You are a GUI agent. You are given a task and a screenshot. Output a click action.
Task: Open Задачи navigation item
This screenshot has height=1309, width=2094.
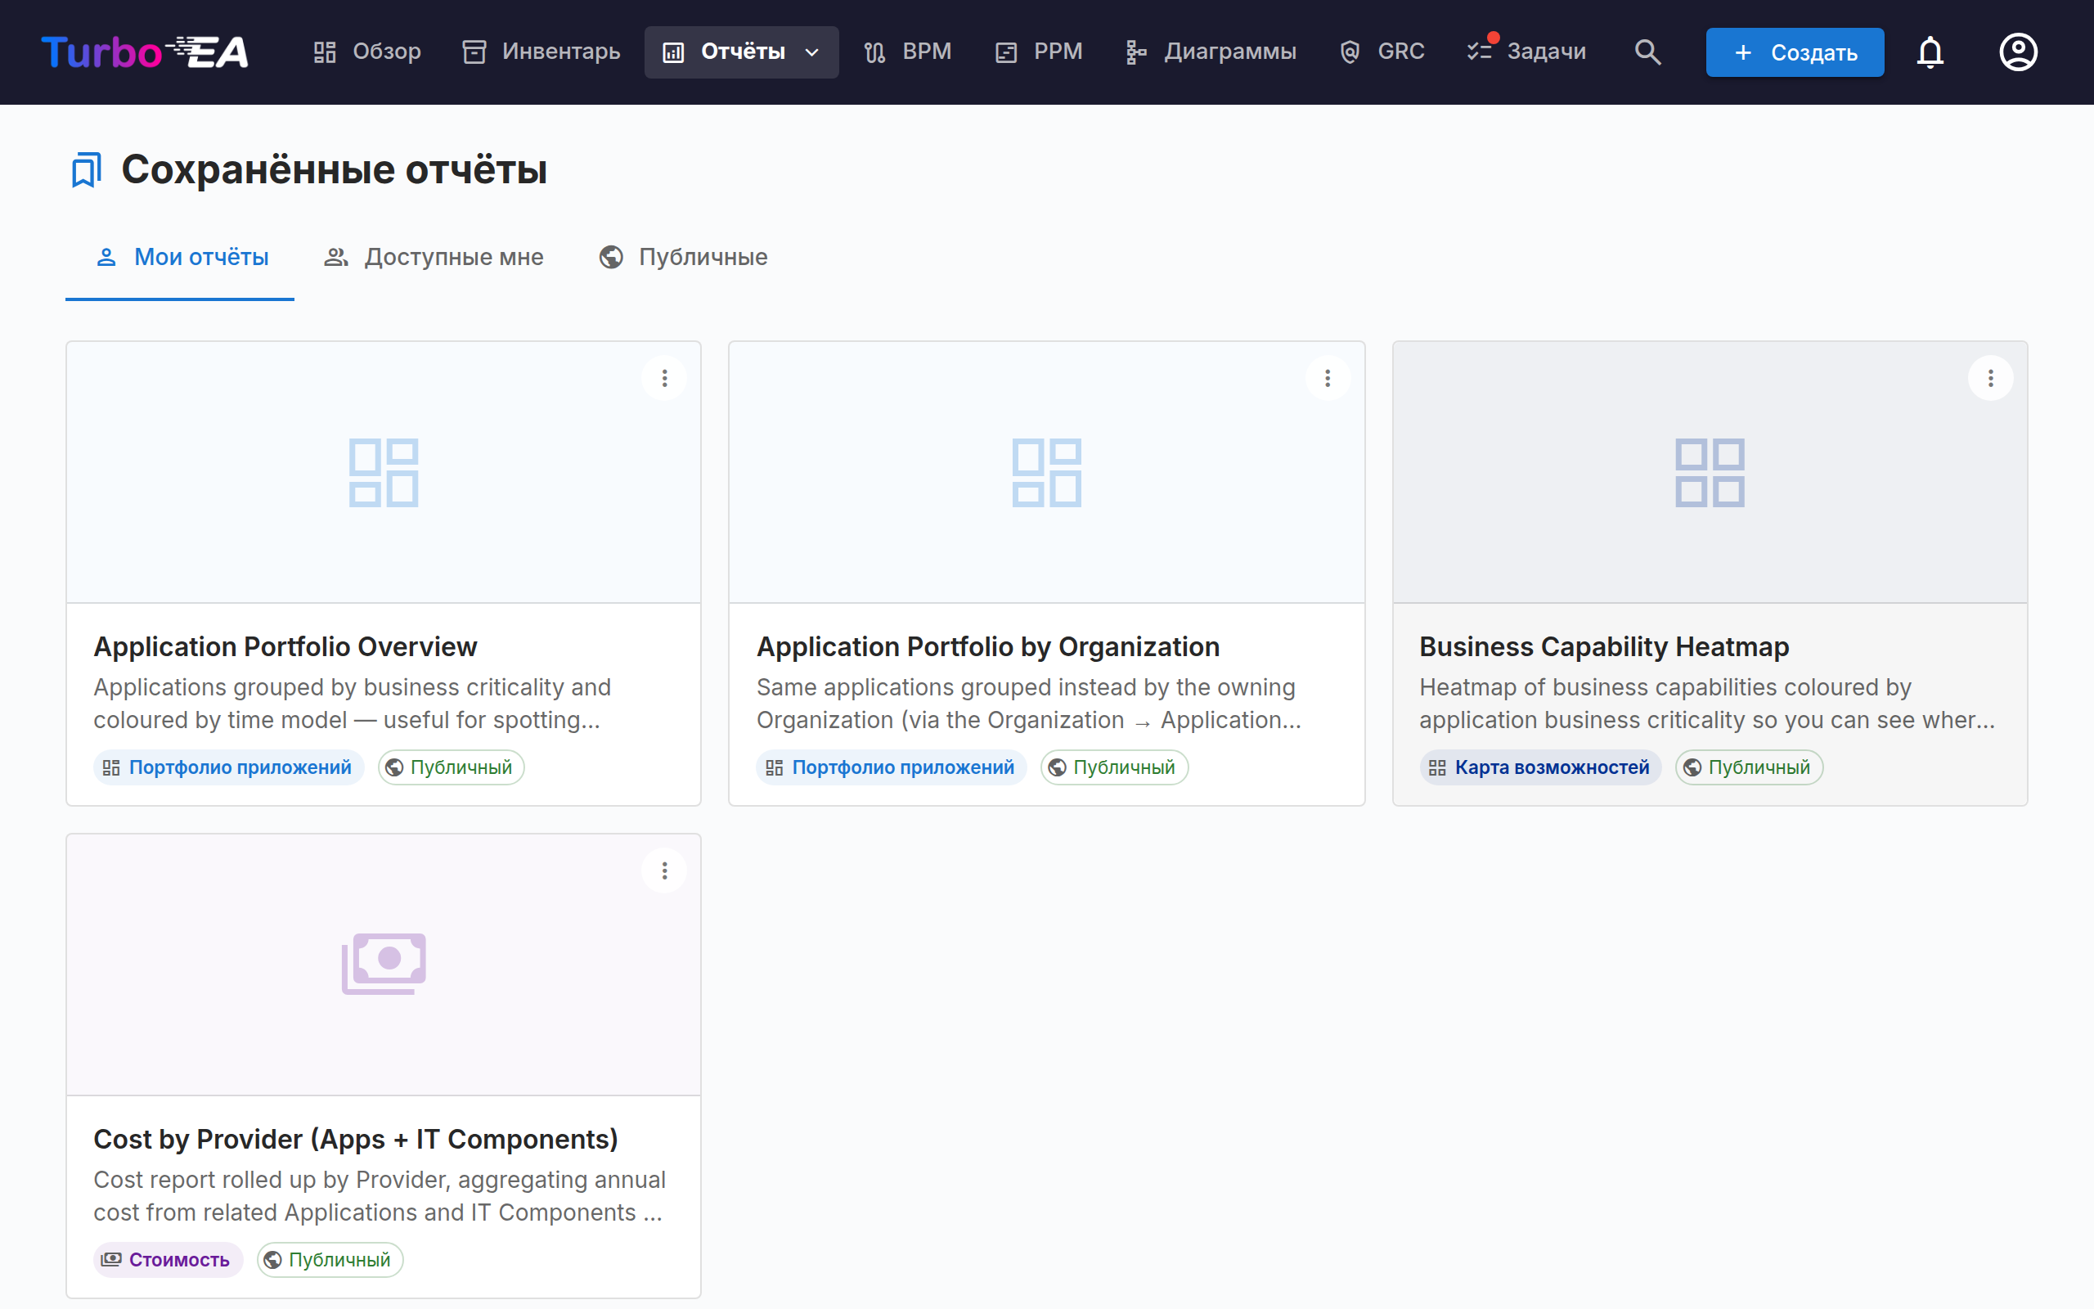pos(1527,52)
